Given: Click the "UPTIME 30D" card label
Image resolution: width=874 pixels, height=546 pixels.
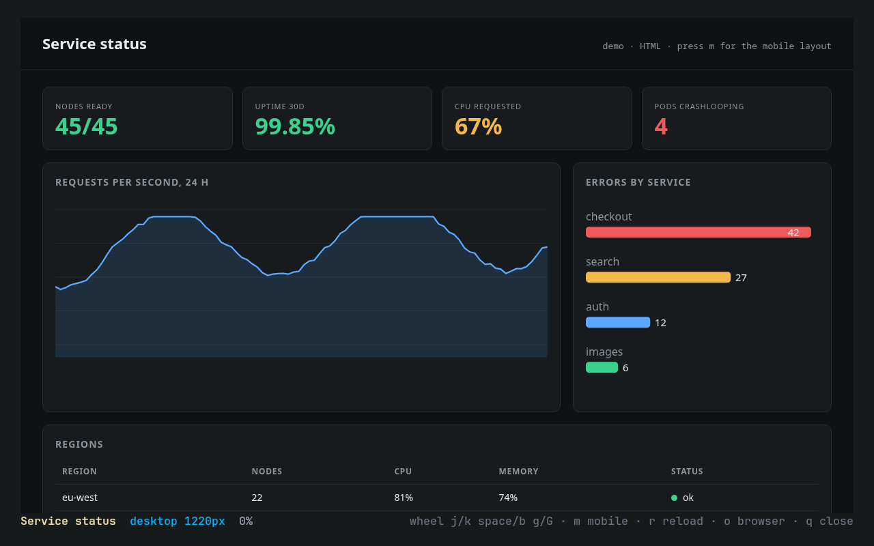Looking at the screenshot, I should pyautogui.click(x=280, y=106).
